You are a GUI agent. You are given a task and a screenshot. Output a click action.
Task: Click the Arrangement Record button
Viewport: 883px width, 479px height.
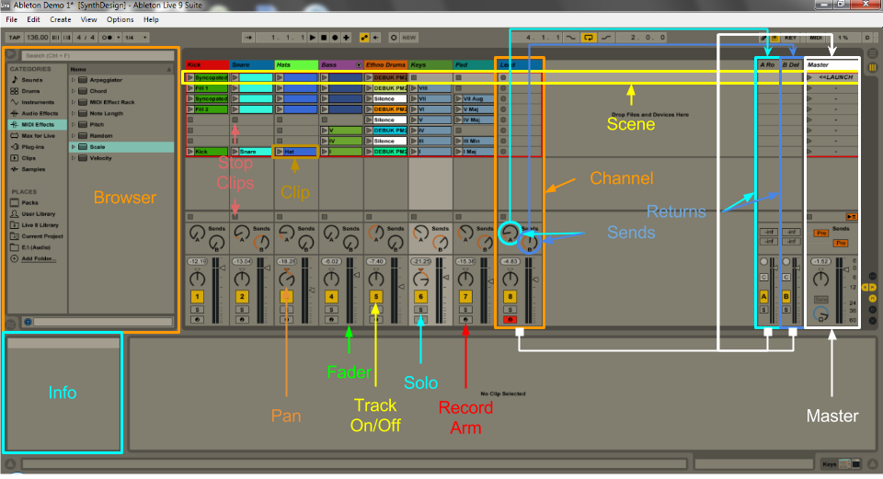click(x=335, y=38)
